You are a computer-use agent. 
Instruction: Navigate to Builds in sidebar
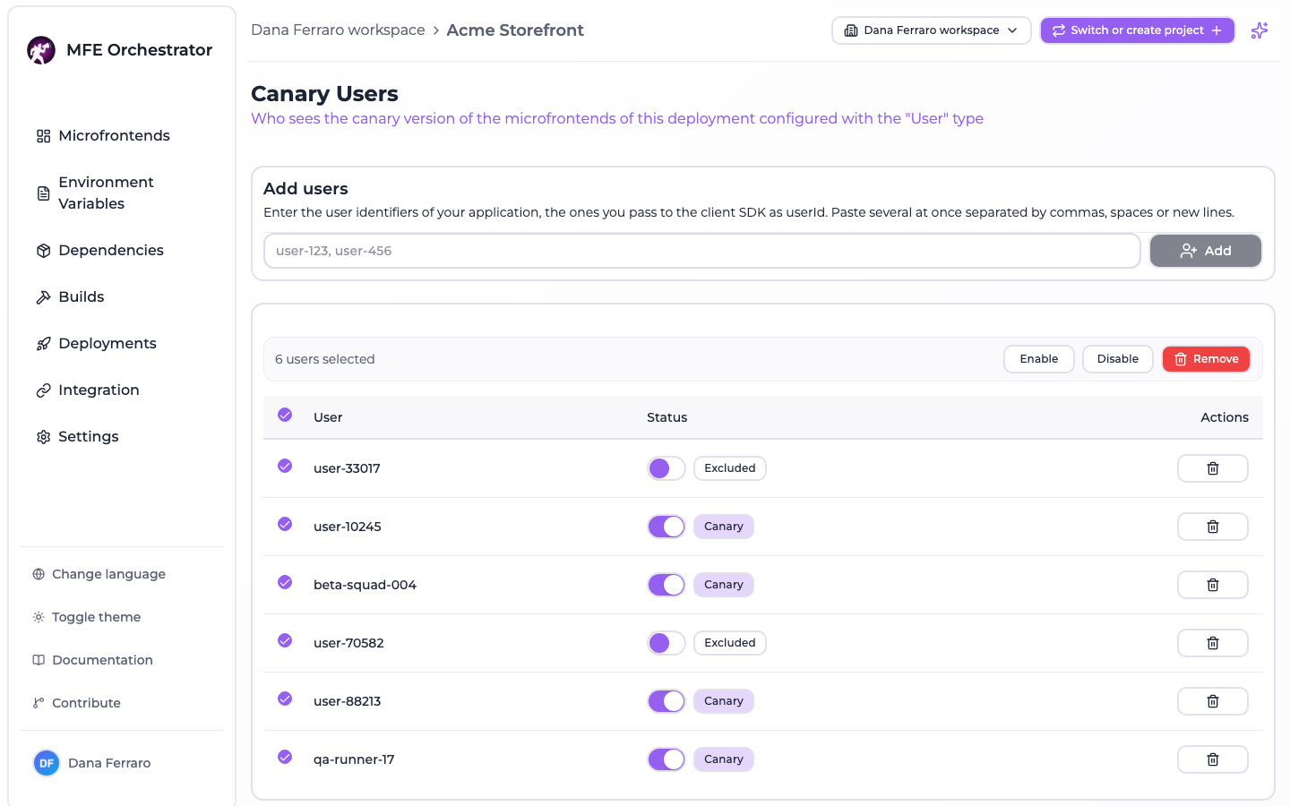pyautogui.click(x=122, y=296)
